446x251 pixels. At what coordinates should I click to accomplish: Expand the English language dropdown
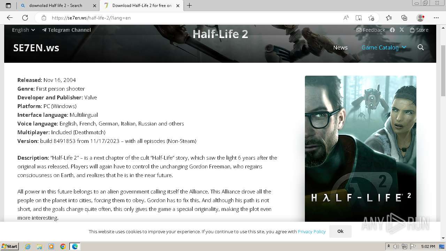[x=23, y=30]
